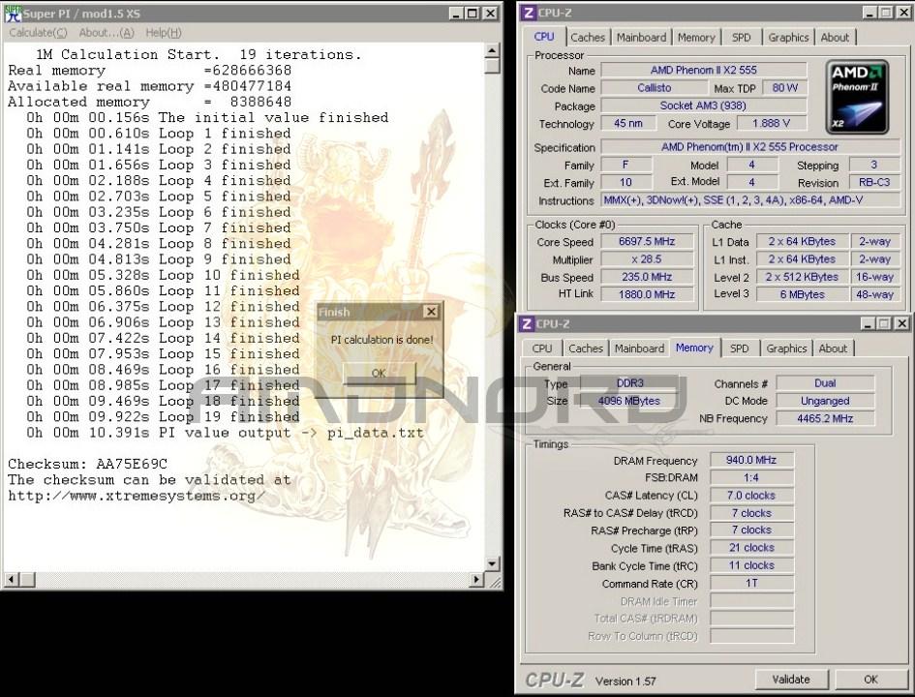Click the processor Name field AMD Phenom II X2 555
Image resolution: width=915 pixels, height=697 pixels.
pyautogui.click(x=704, y=70)
